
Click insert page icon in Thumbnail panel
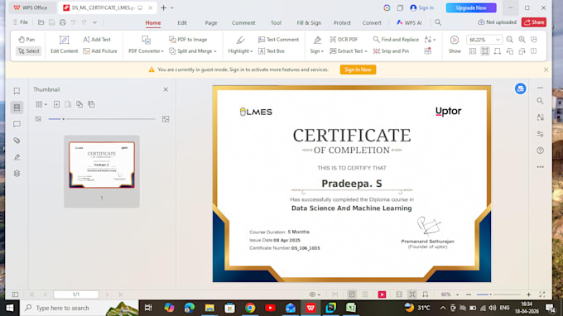point(56,104)
